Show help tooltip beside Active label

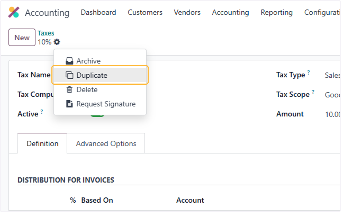(42, 111)
